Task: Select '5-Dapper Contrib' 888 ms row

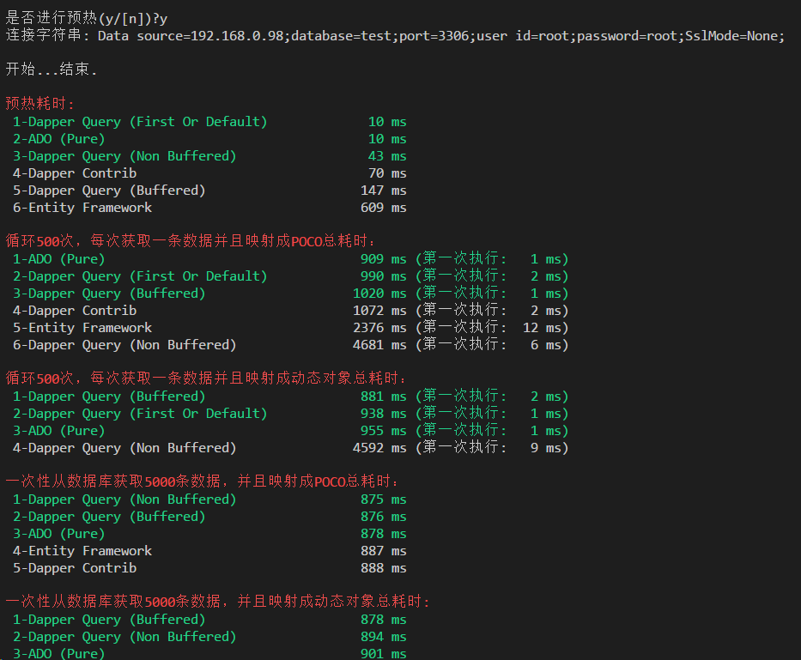Action: 209,568
